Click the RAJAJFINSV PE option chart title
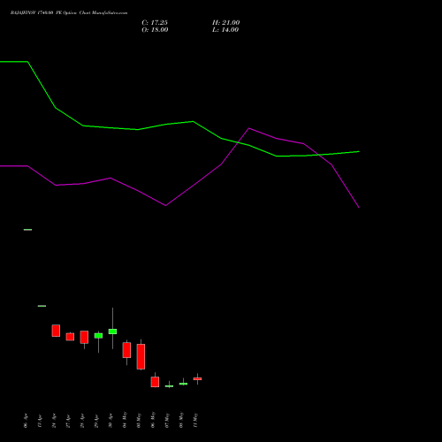Screen dimensions: 442x442 69,13
